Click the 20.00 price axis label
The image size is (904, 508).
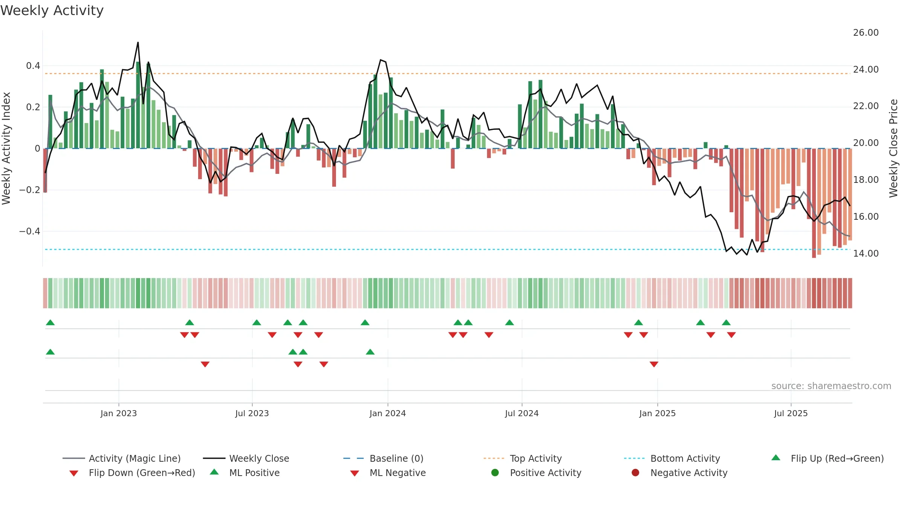pos(866,143)
